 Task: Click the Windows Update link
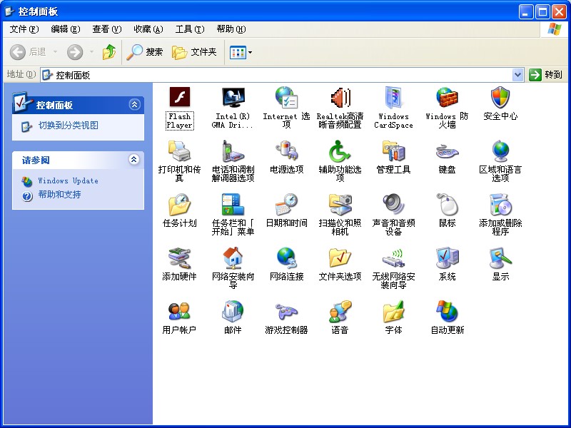(68, 181)
